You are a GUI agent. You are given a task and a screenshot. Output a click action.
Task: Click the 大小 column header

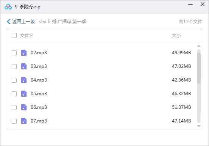[176, 36]
